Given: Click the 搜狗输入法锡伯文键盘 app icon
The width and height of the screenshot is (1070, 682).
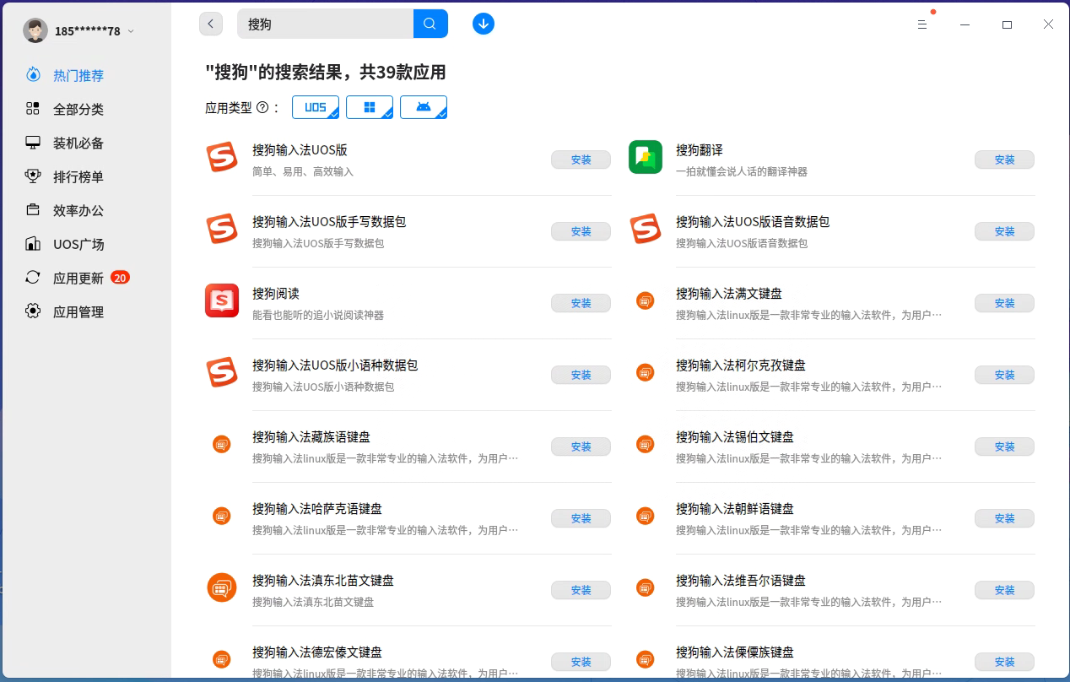Looking at the screenshot, I should 646,444.
